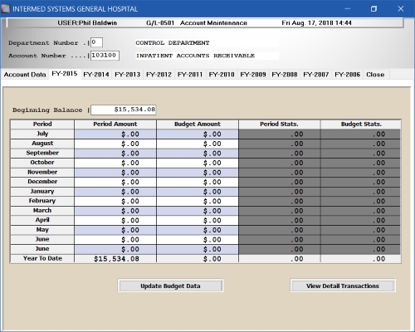415x332 pixels.
Task: Select April Period Amount cell
Action: tap(115, 221)
